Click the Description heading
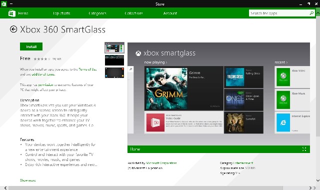This screenshot has width=320, height=190. 29,100
